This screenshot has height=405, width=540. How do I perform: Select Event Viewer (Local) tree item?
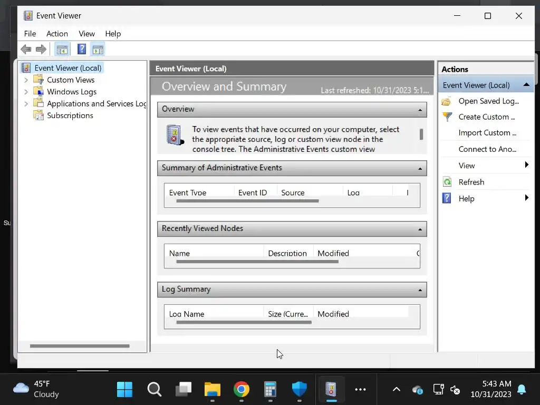click(68, 68)
